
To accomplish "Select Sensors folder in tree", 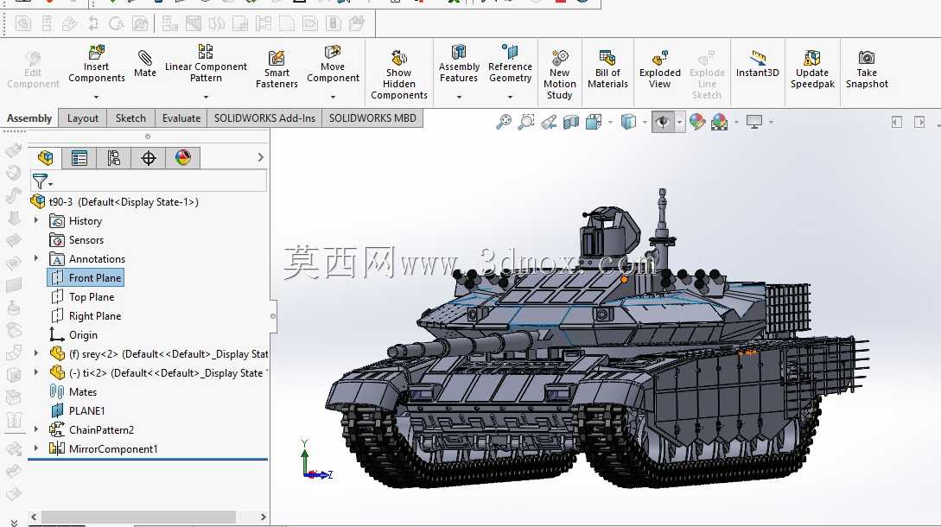I will (x=77, y=240).
